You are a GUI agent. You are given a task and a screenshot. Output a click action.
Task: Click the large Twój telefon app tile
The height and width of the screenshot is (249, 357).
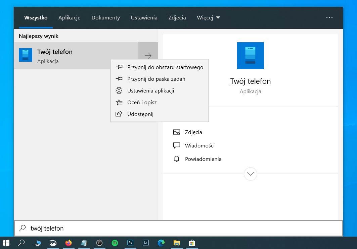click(x=250, y=56)
